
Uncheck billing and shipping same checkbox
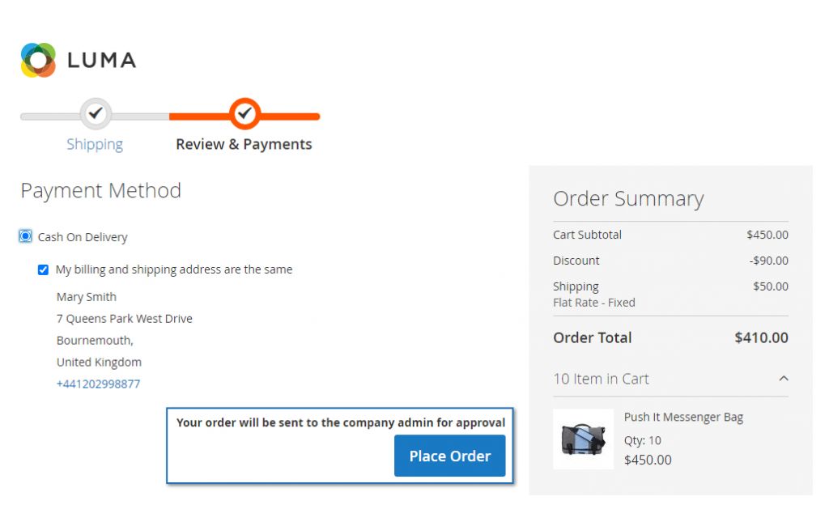pos(44,270)
